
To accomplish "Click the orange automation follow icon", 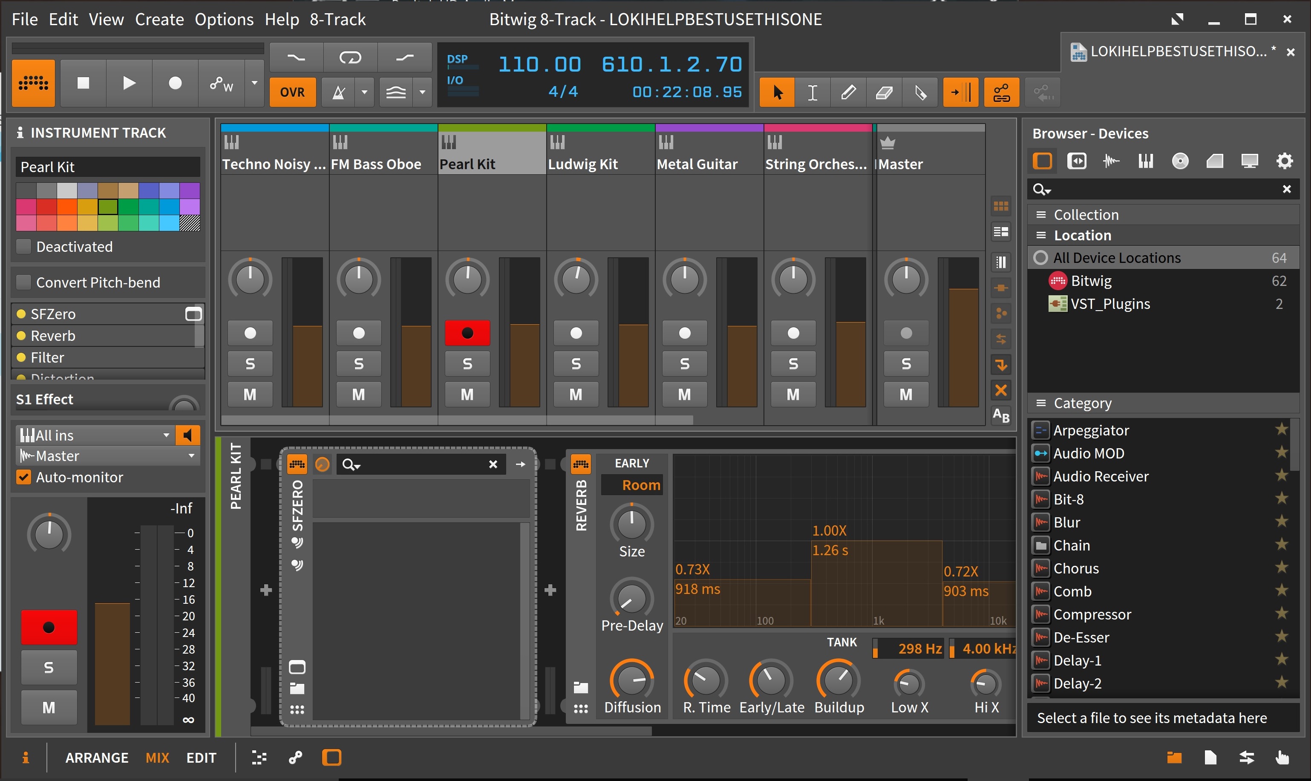I will tap(1001, 92).
